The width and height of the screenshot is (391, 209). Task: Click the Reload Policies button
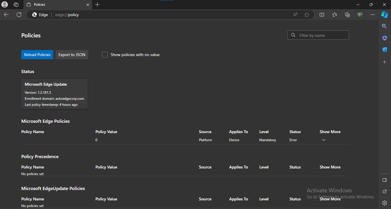[x=37, y=55]
